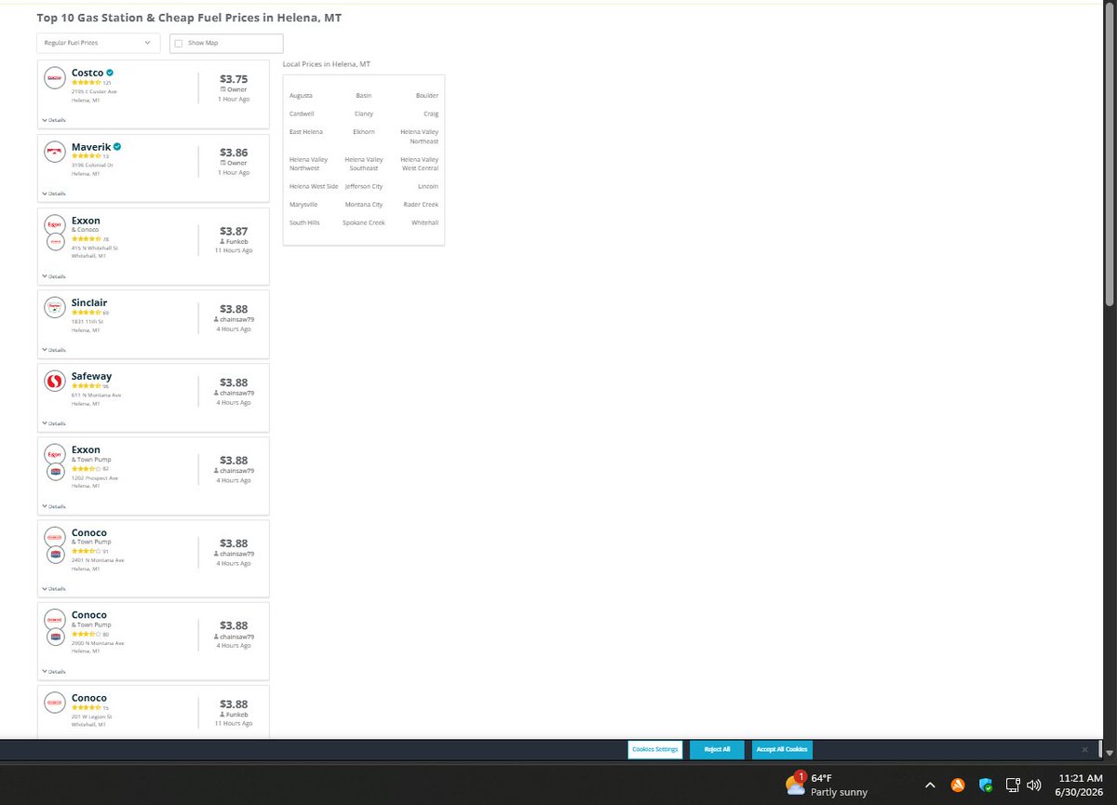The height and width of the screenshot is (805, 1117).
Task: Open the Regular Fuel Prices dropdown
Action: tap(98, 43)
